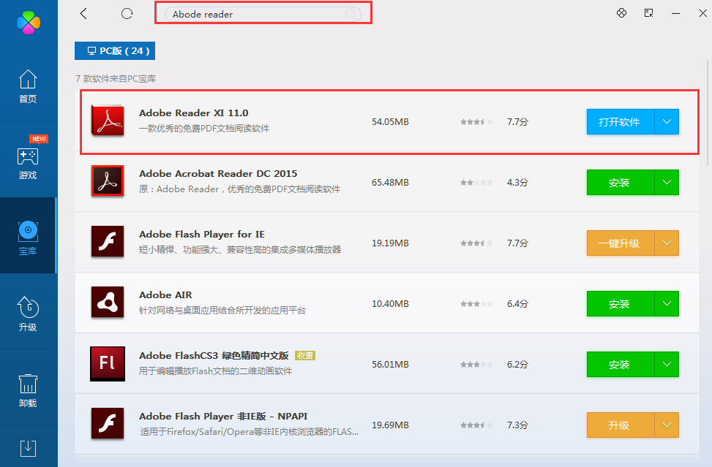Go back with the left arrow
This screenshot has height=467, width=712.
pyautogui.click(x=83, y=14)
